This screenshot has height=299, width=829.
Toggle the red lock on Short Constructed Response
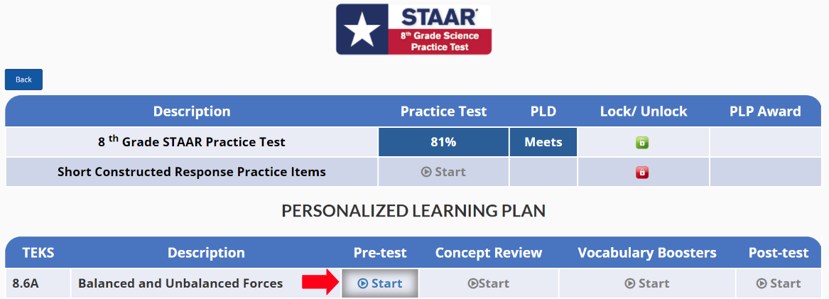(644, 172)
